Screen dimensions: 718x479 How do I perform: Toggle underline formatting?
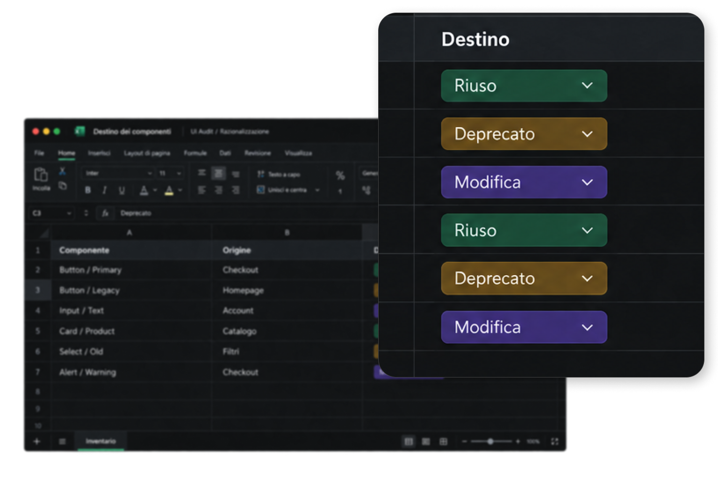point(122,190)
